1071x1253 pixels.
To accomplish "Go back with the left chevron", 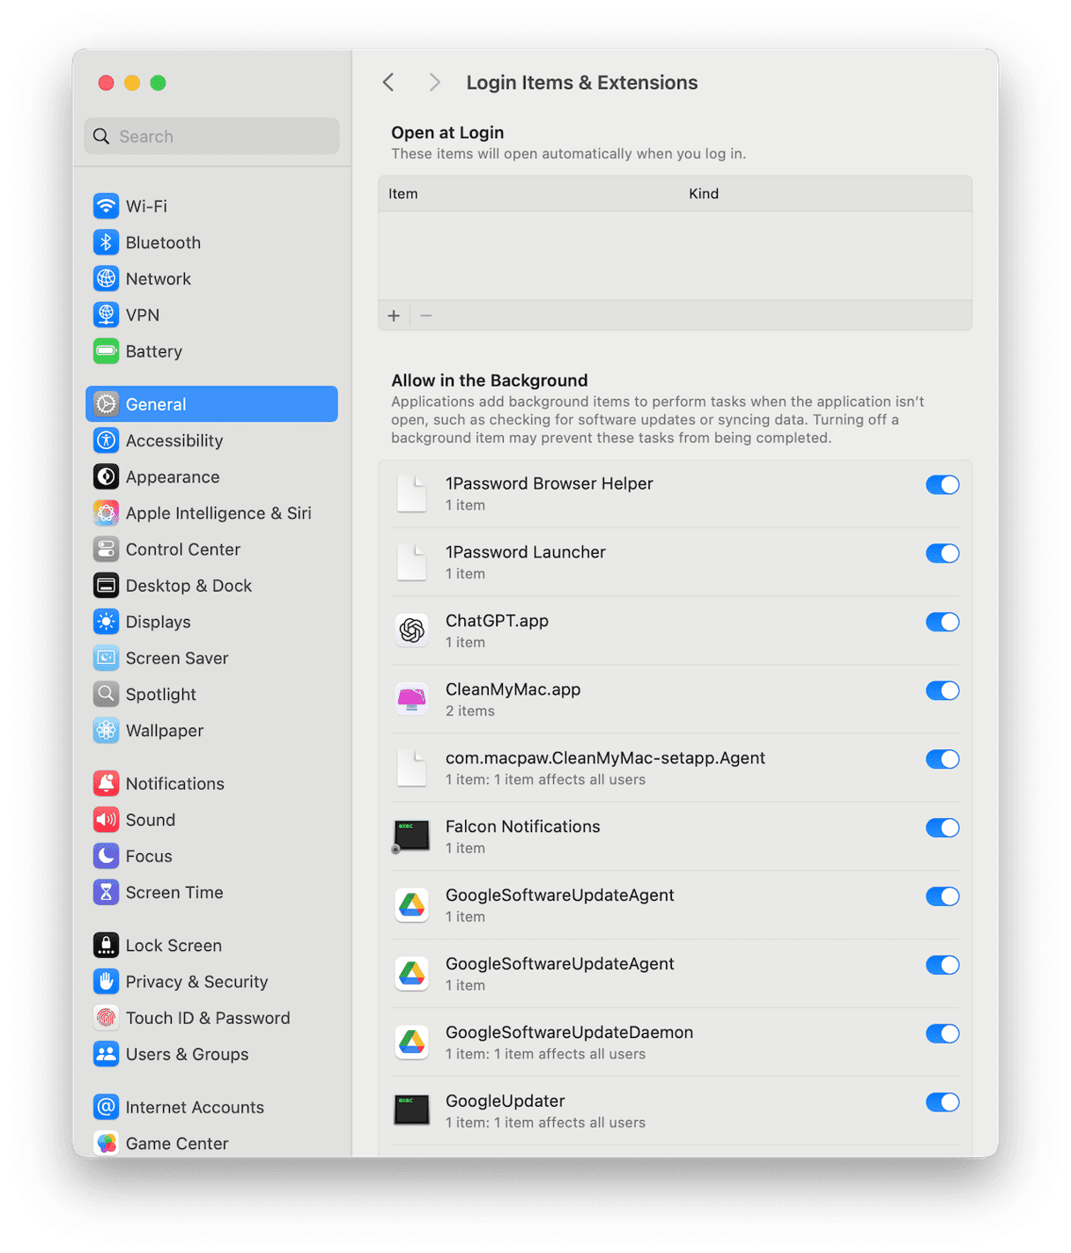I will pos(388,83).
